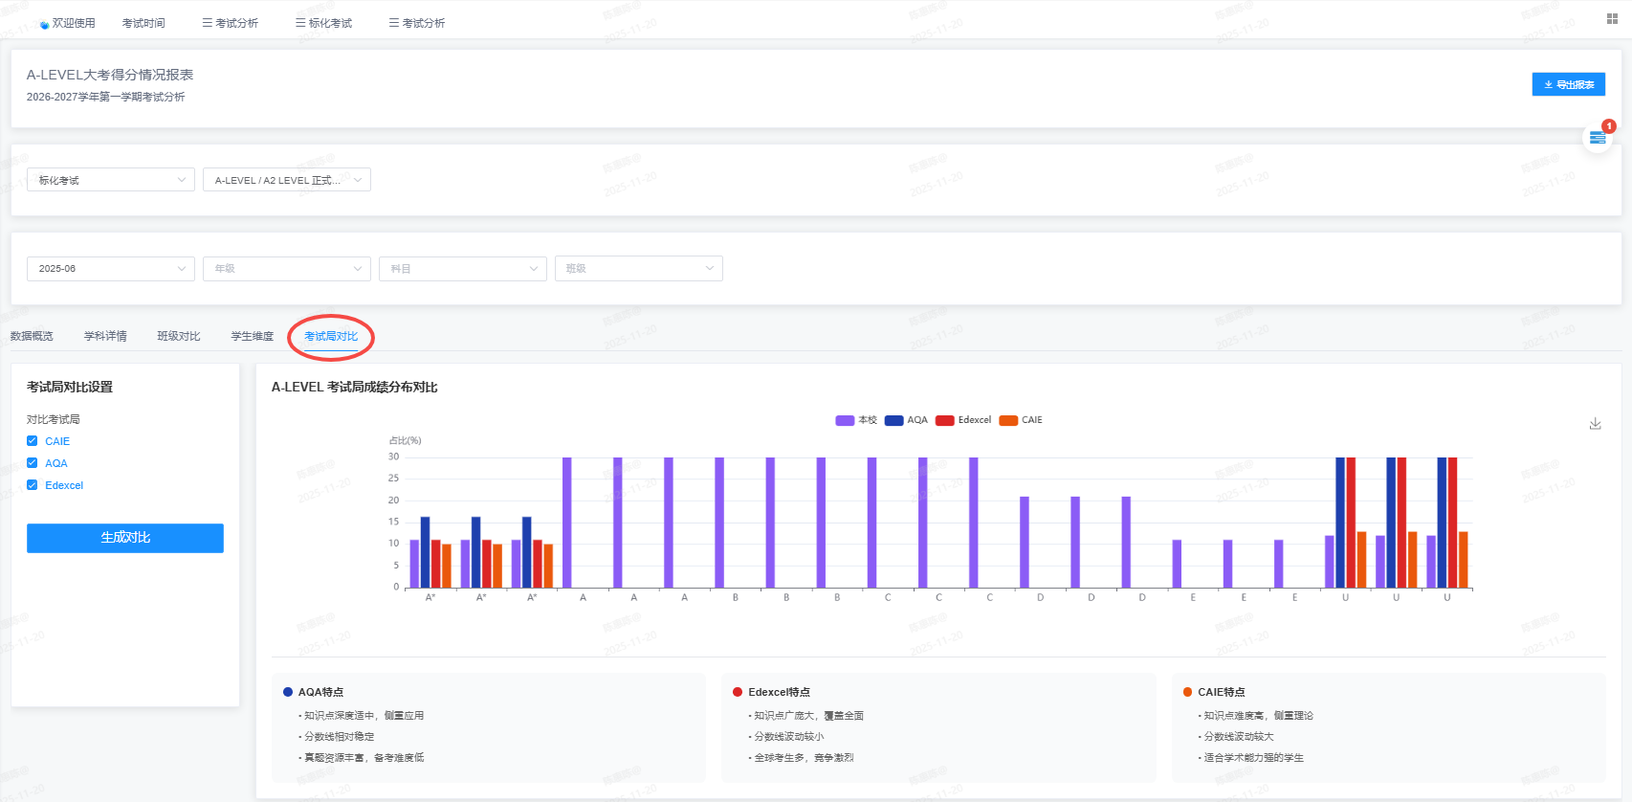Toggle the Edexcel legend item in the chart

[x=963, y=420]
